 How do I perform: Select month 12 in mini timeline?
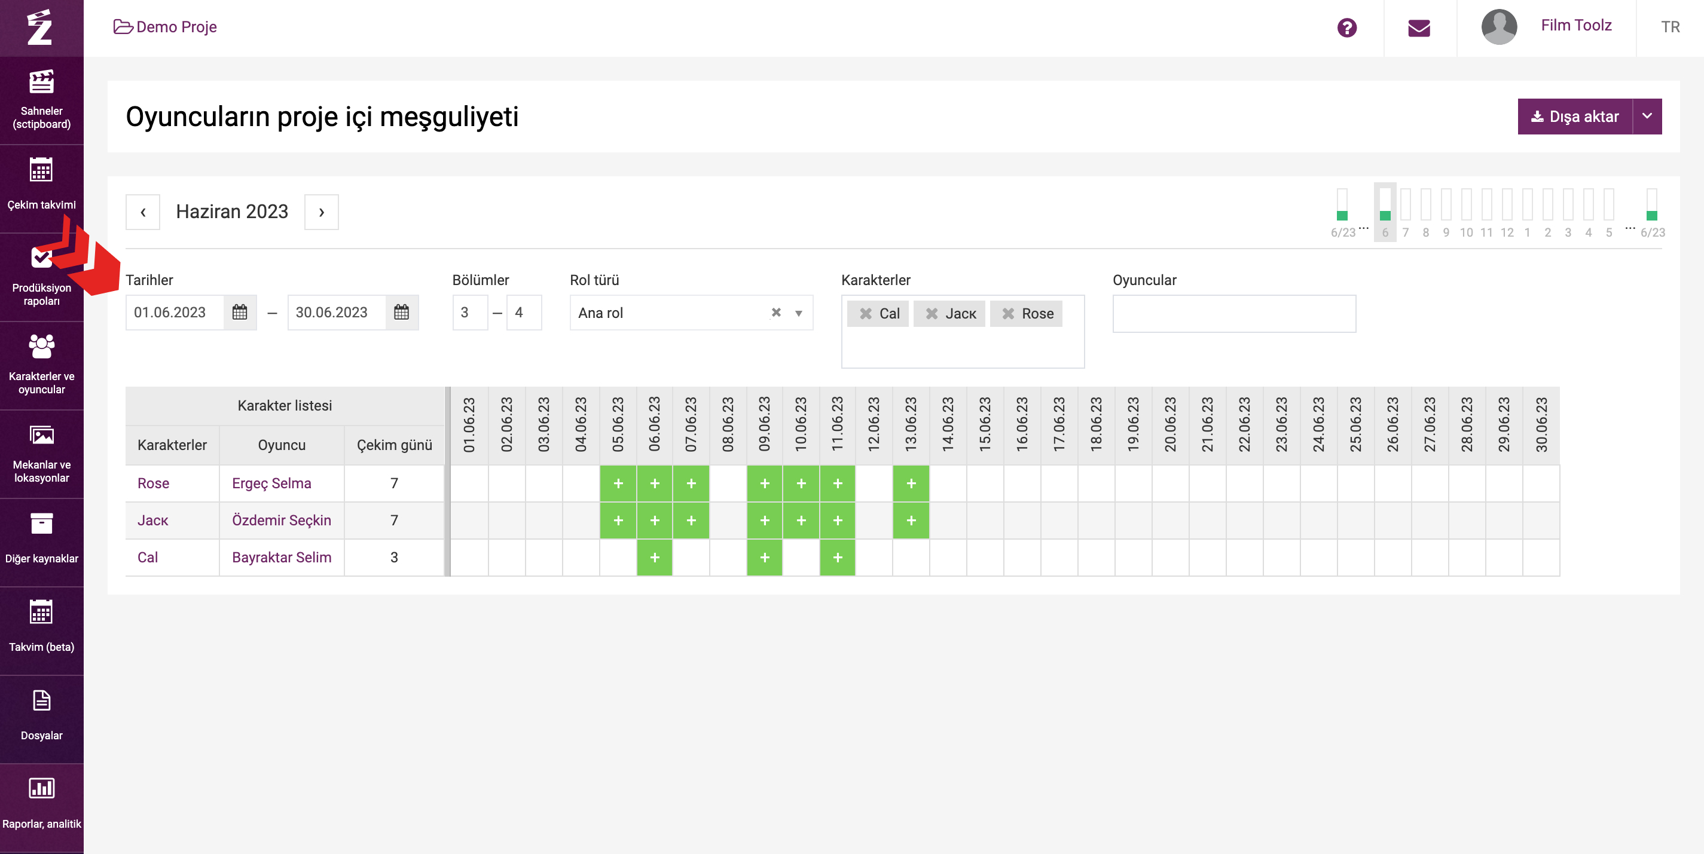coord(1507,213)
